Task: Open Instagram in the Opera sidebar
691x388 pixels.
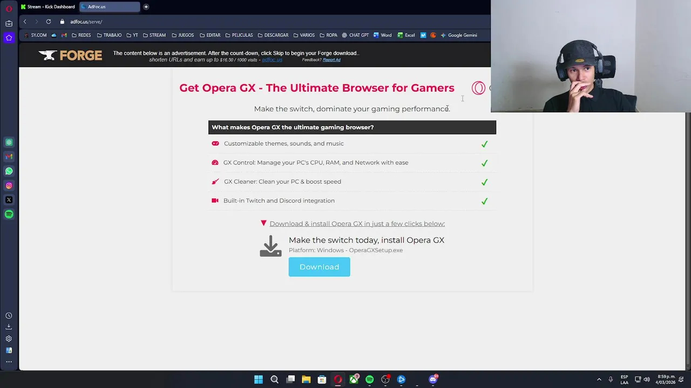Action: (x=9, y=185)
